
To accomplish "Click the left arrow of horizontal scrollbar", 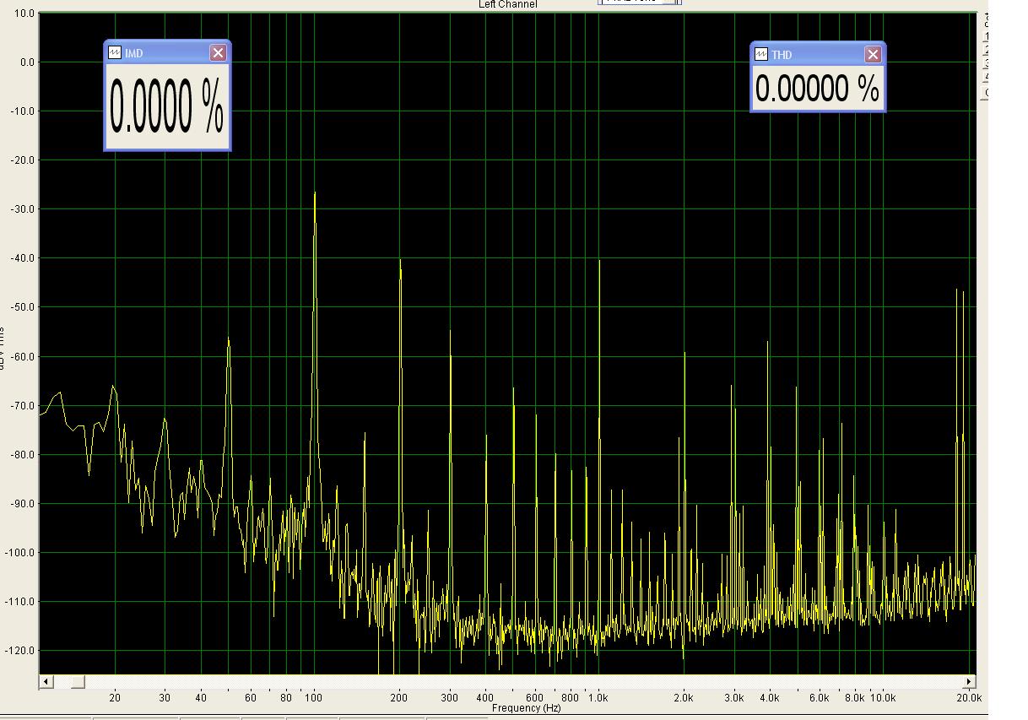I will (x=46, y=681).
